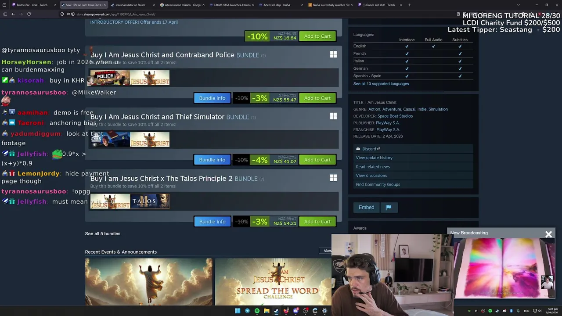Image resolution: width=562 pixels, height=316 pixels.
Task: Open Firefox from the taskbar
Action: (x=286, y=311)
